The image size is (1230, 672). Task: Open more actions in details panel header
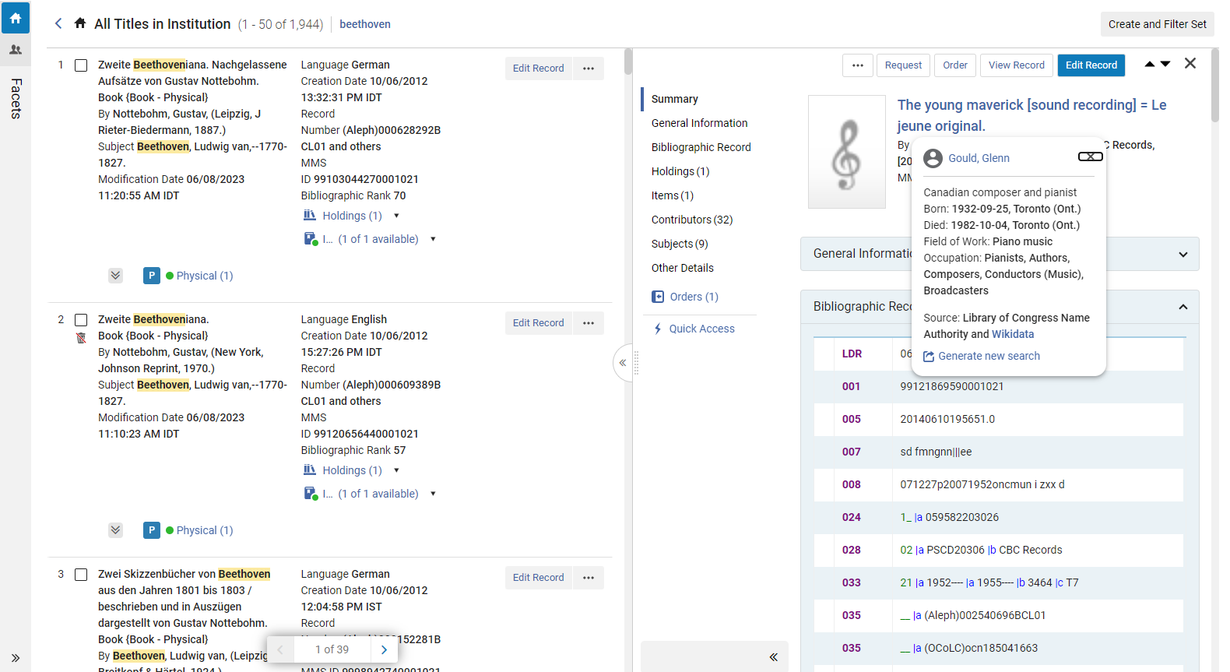858,65
